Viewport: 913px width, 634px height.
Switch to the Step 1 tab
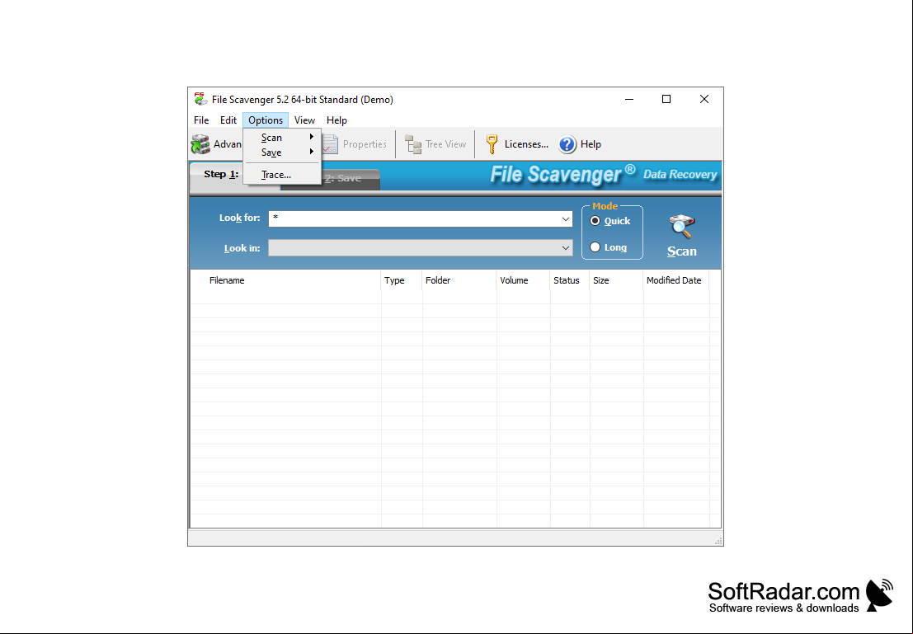point(221,175)
